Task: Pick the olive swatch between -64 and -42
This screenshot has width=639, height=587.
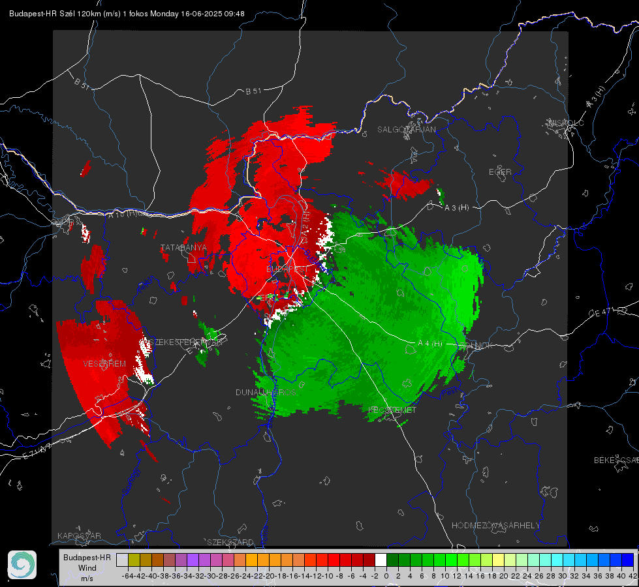Action: click(x=134, y=560)
